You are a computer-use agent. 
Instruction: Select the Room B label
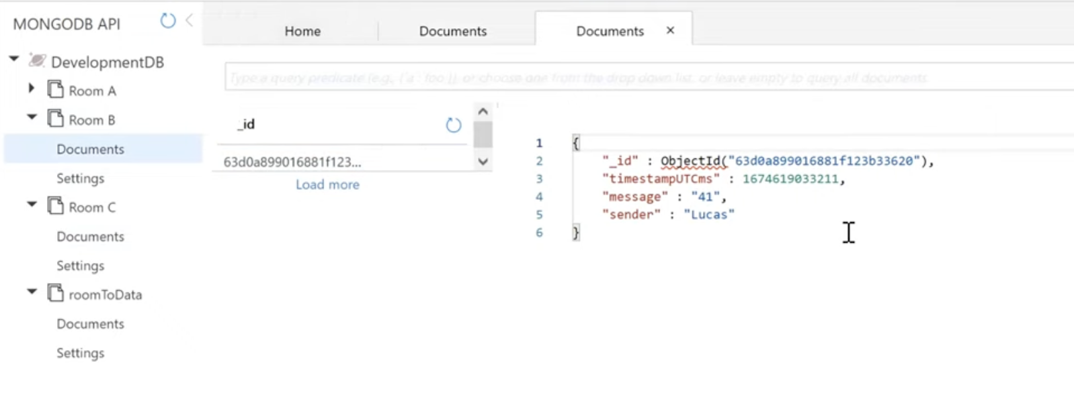(91, 120)
